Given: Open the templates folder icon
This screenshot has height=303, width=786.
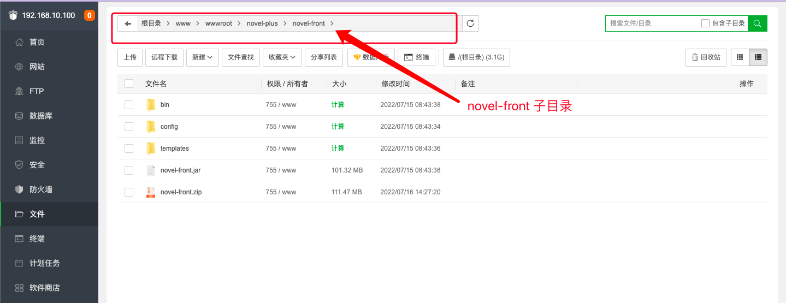Looking at the screenshot, I should click(151, 148).
